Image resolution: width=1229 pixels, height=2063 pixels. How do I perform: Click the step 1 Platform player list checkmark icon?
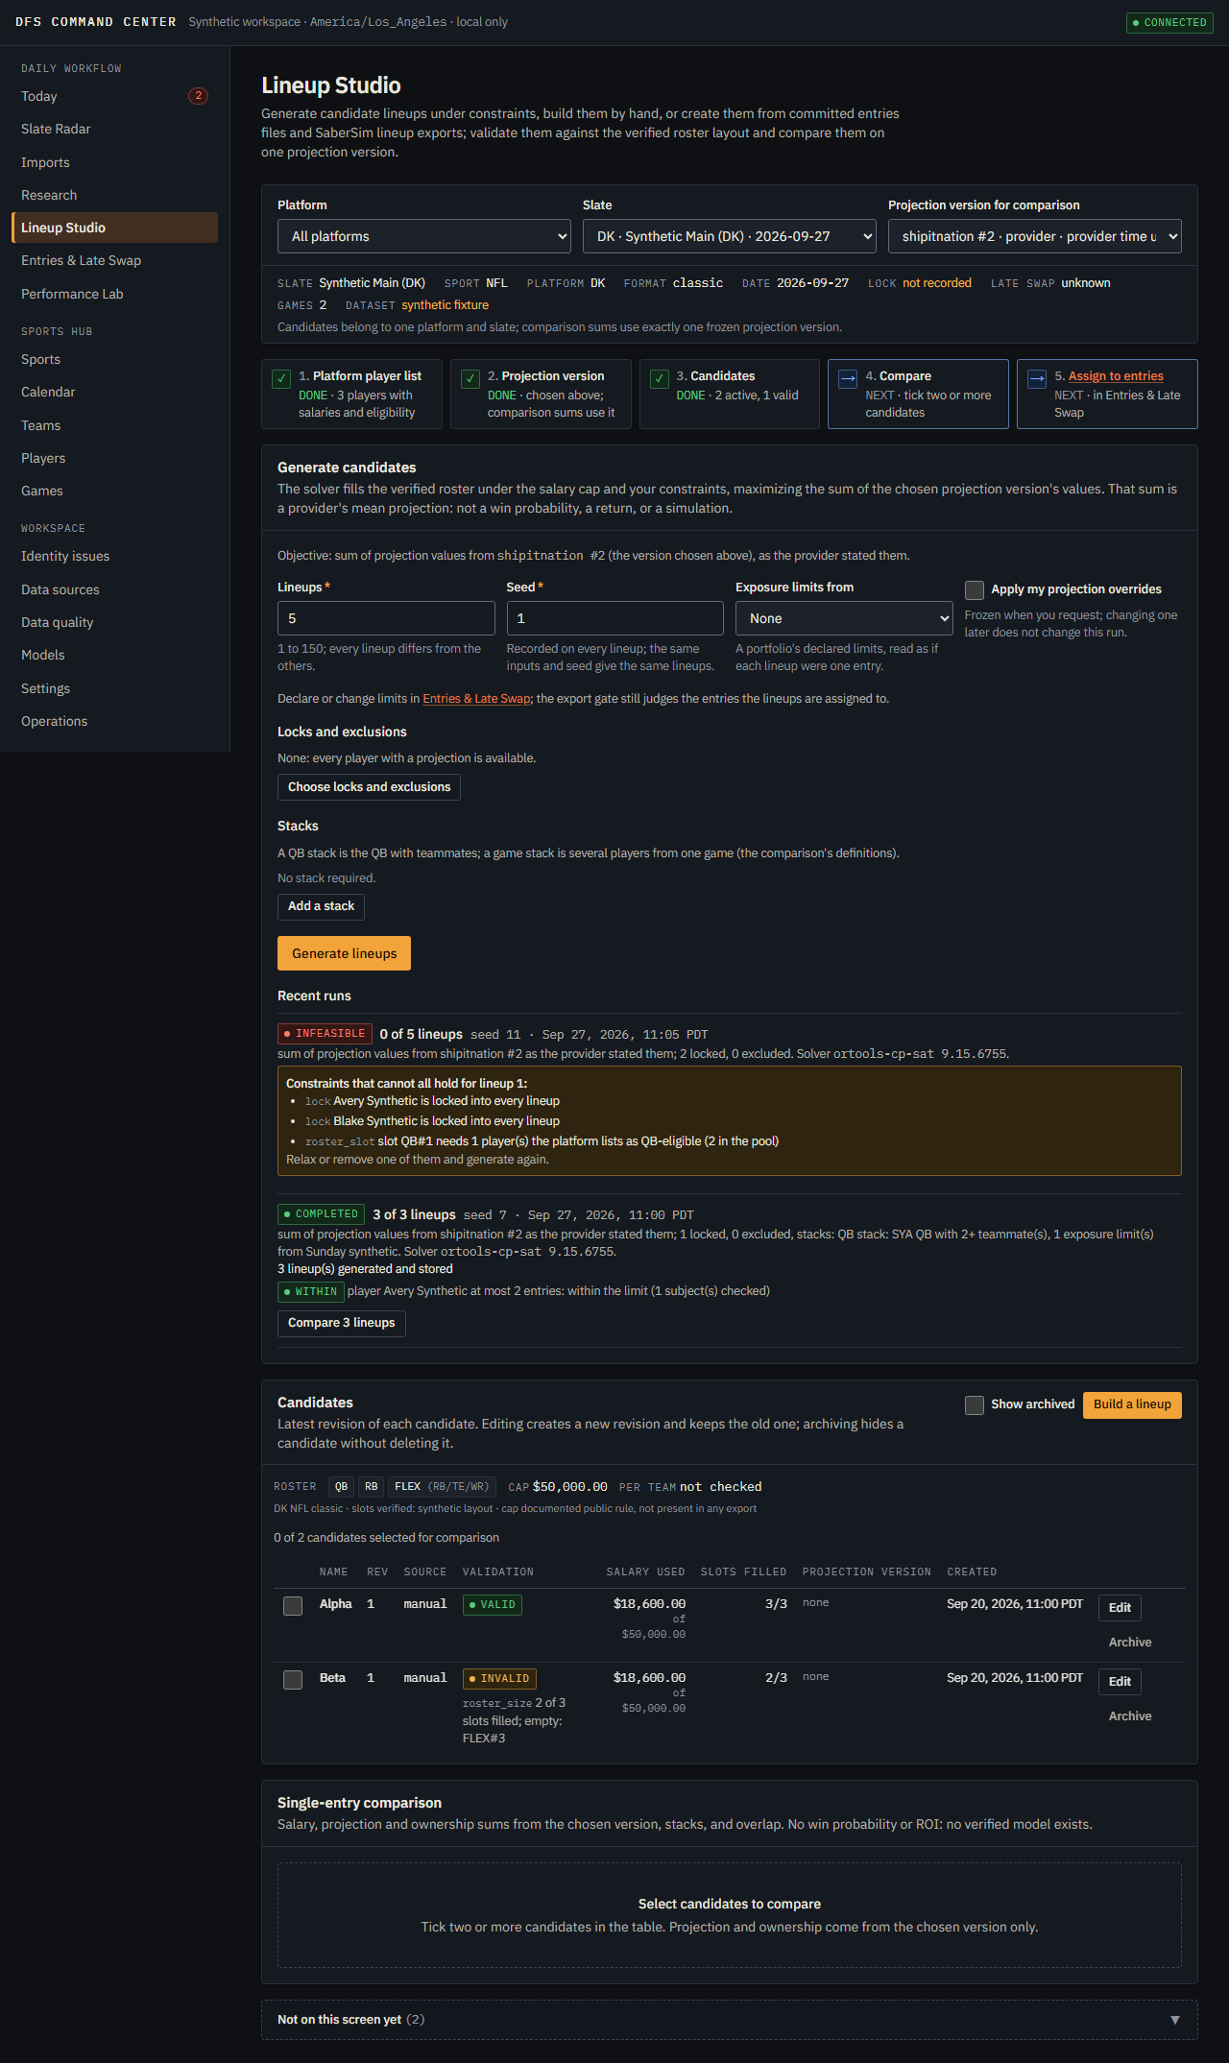point(281,378)
